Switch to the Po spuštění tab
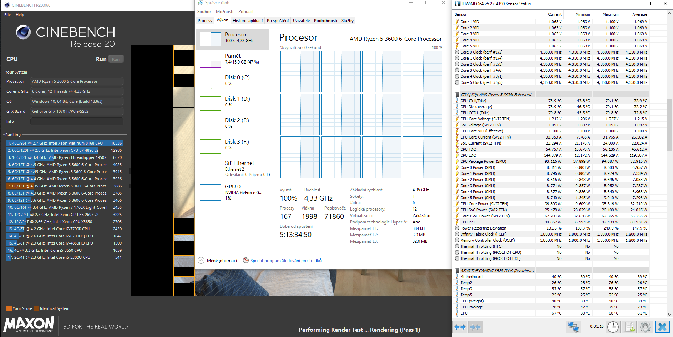This screenshot has height=337, width=673. coord(278,21)
